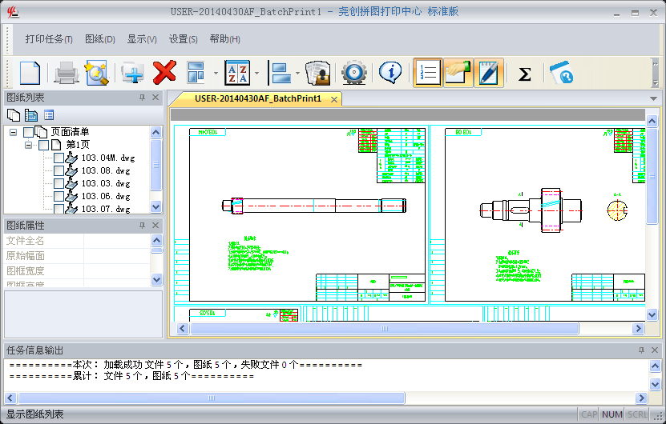Image resolution: width=666 pixels, height=424 pixels.
Task: Check the 103.07.dwg checkbox
Action: point(59,208)
